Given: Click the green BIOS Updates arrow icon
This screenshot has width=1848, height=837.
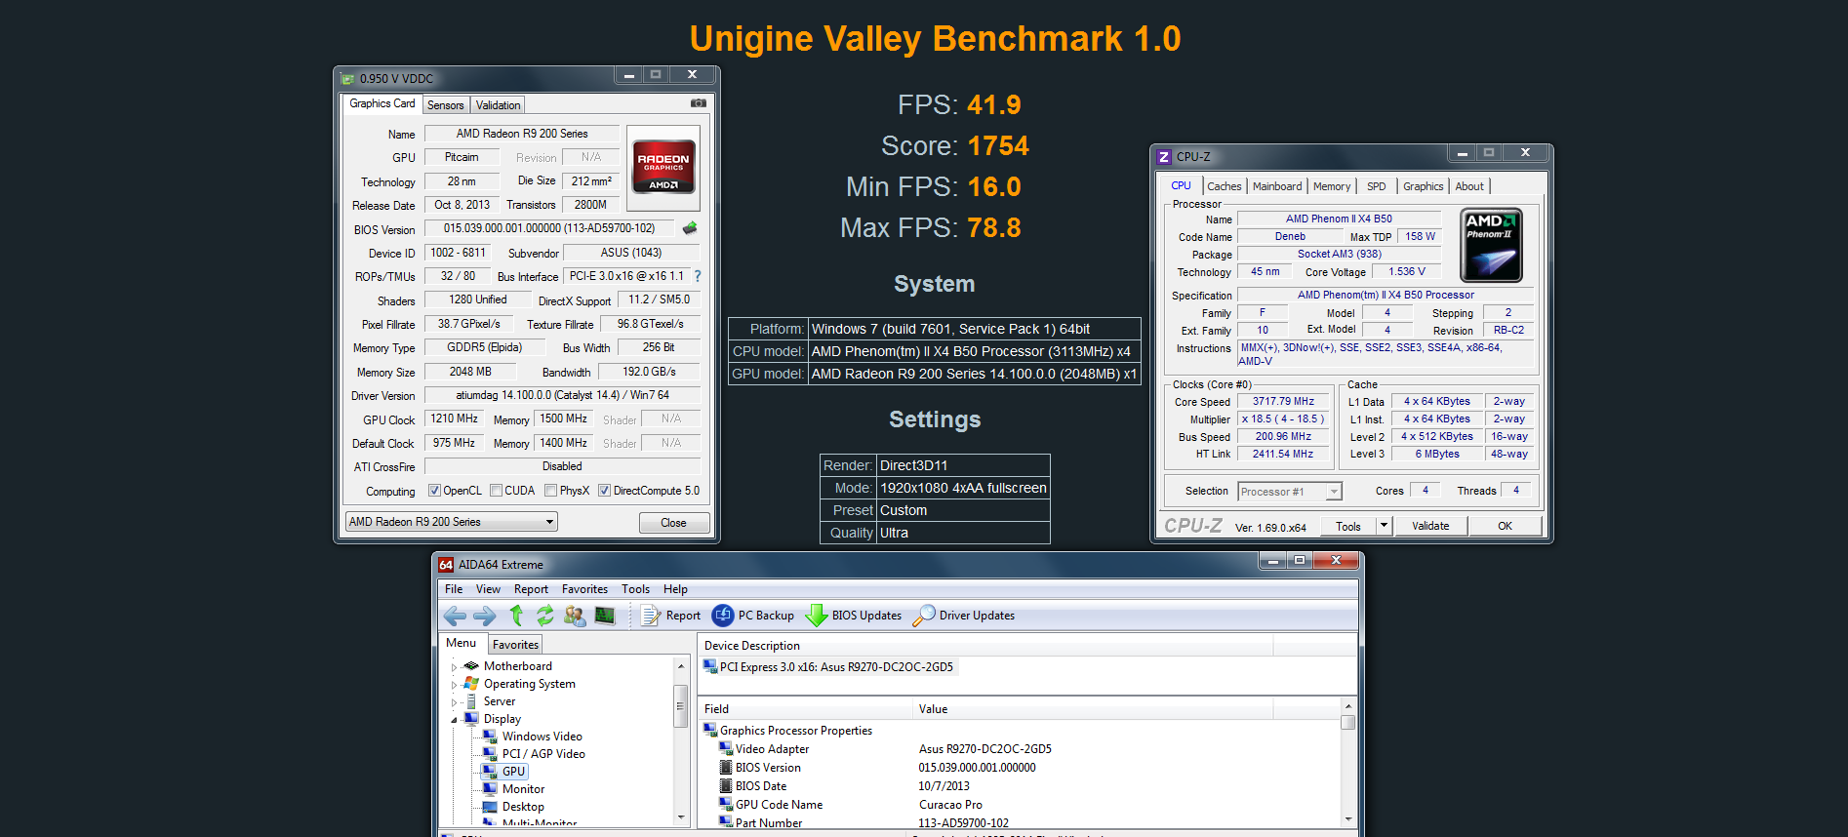Looking at the screenshot, I should click(817, 616).
